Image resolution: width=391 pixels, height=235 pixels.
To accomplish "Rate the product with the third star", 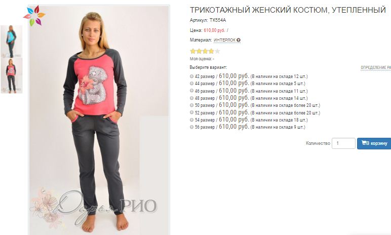I will click(205, 51).
